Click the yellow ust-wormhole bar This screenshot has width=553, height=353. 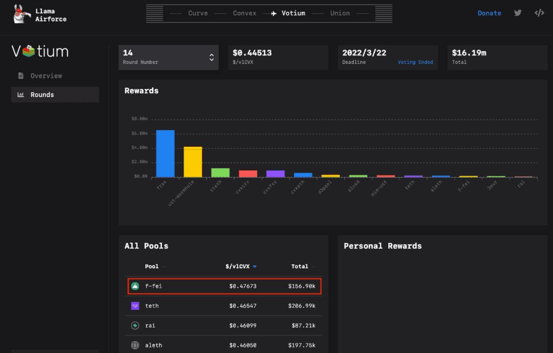click(x=193, y=162)
